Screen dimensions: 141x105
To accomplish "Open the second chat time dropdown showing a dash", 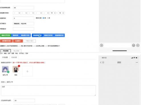I will coord(24,13).
